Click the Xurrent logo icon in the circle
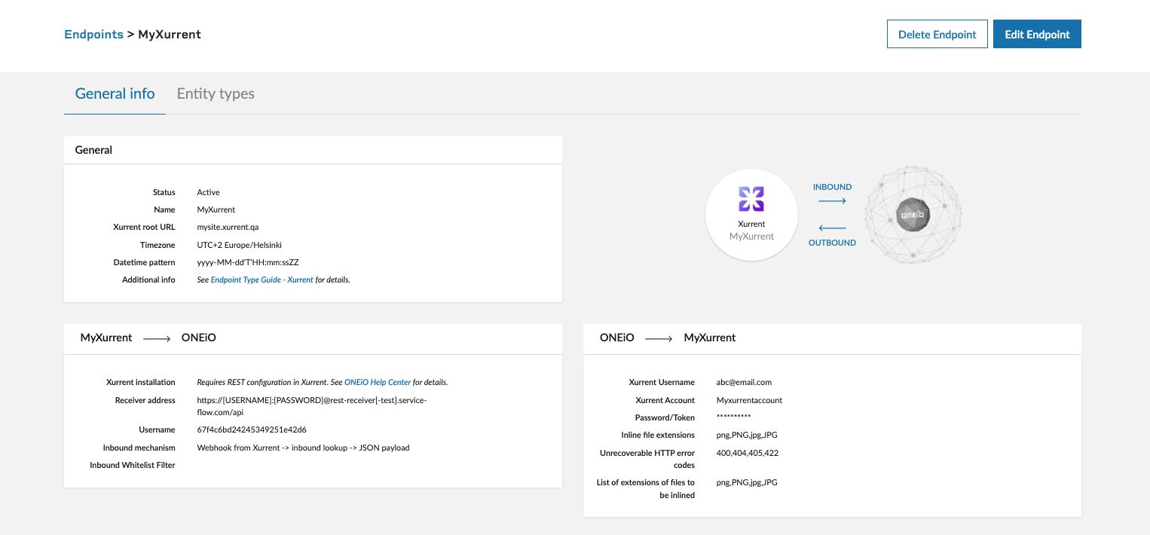 pyautogui.click(x=751, y=199)
